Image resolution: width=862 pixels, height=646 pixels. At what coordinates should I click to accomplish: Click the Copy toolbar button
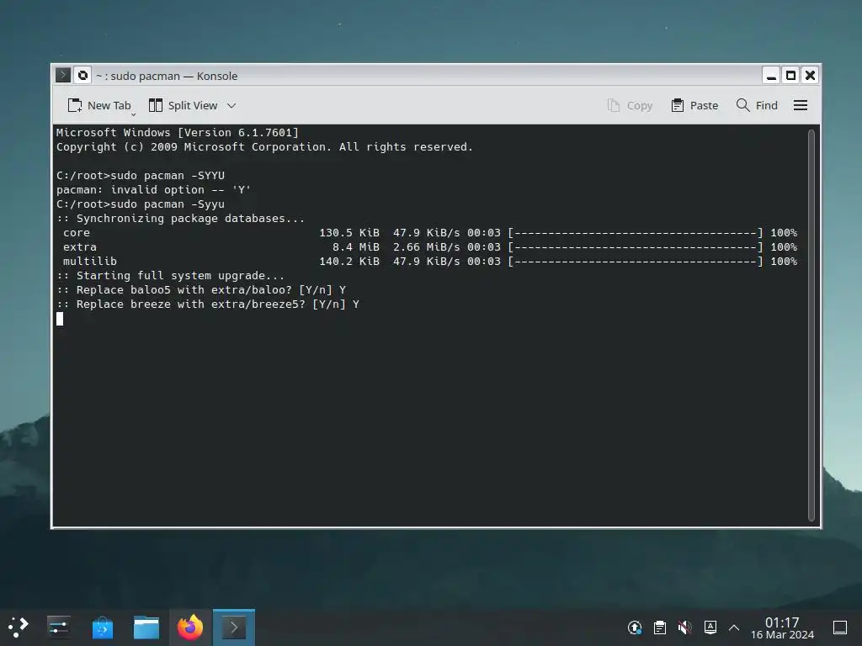click(630, 105)
